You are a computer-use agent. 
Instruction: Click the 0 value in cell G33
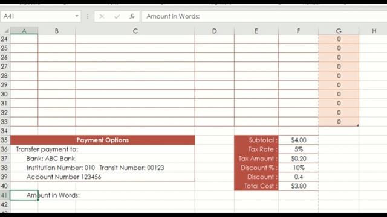point(339,122)
